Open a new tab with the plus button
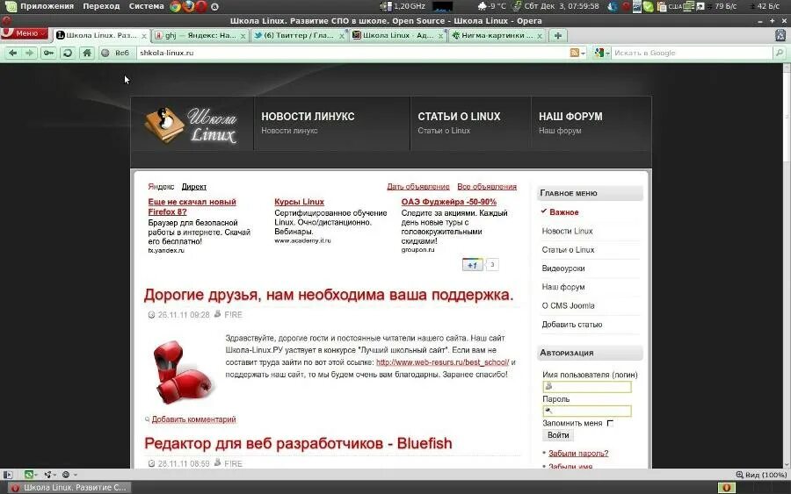This screenshot has width=791, height=494. (558, 36)
